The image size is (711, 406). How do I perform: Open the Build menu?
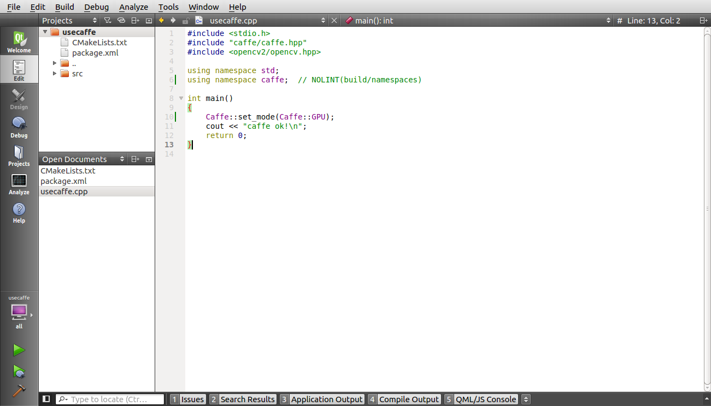point(64,7)
